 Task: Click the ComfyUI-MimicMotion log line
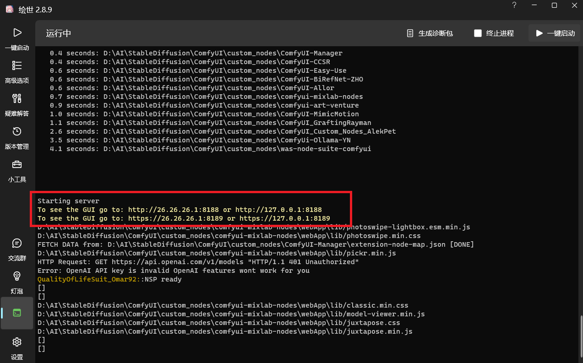[x=204, y=114]
